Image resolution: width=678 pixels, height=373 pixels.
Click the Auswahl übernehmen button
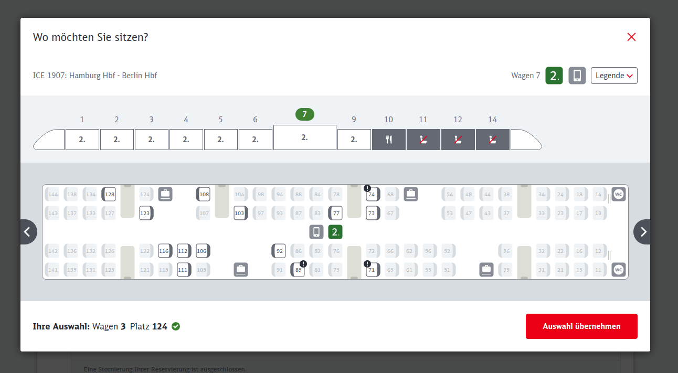point(581,326)
